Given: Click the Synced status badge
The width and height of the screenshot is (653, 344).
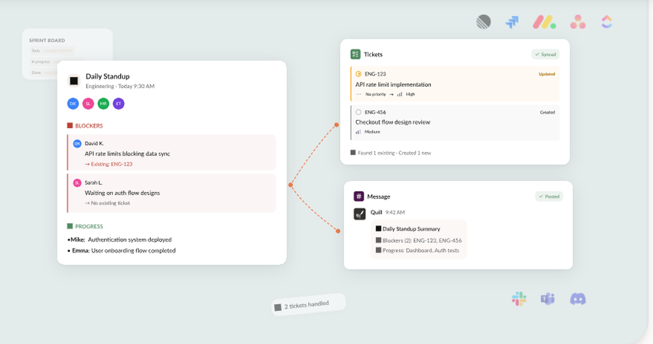Looking at the screenshot, I should [x=545, y=54].
